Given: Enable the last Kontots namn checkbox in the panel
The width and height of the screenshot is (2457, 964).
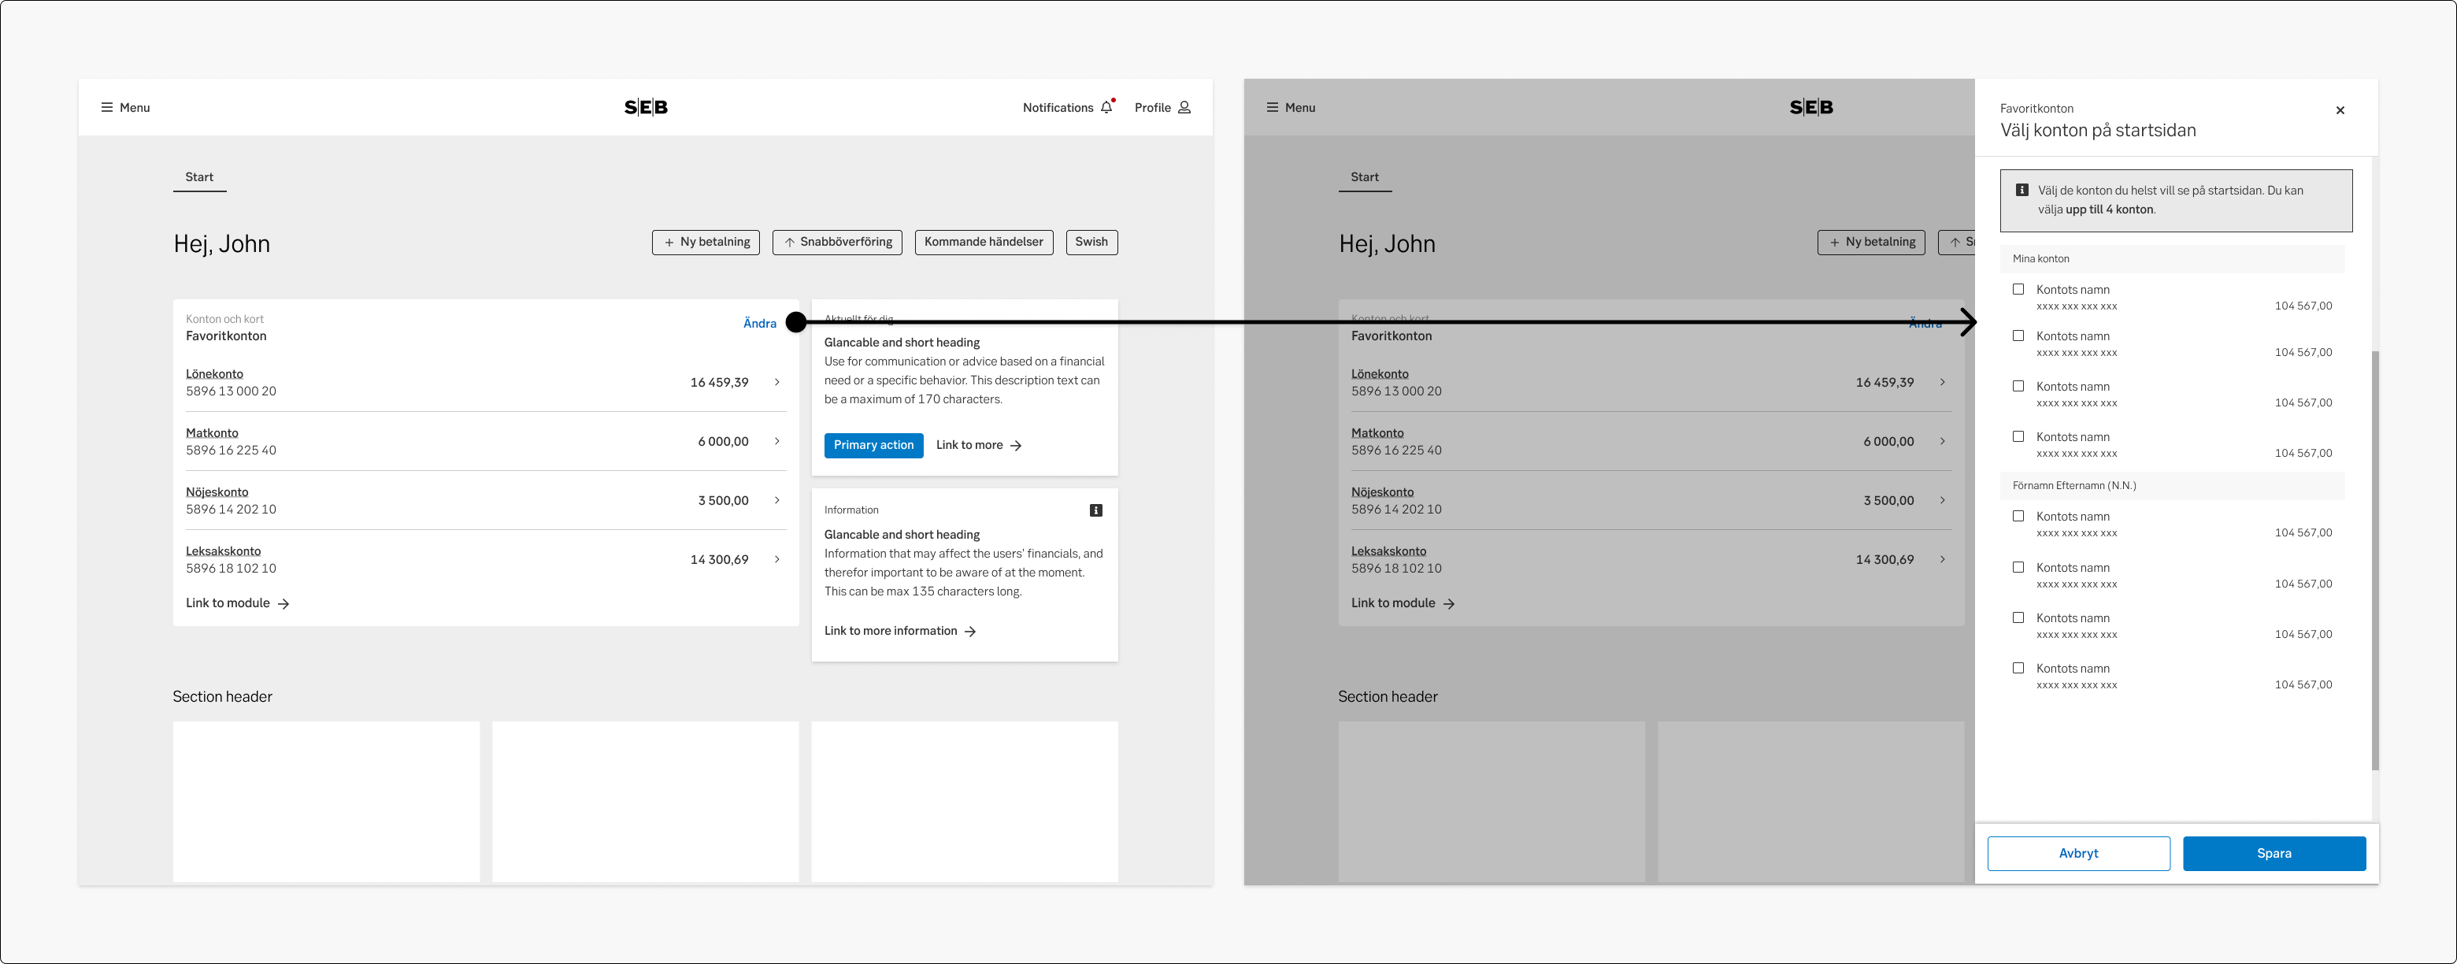Looking at the screenshot, I should point(2018,669).
